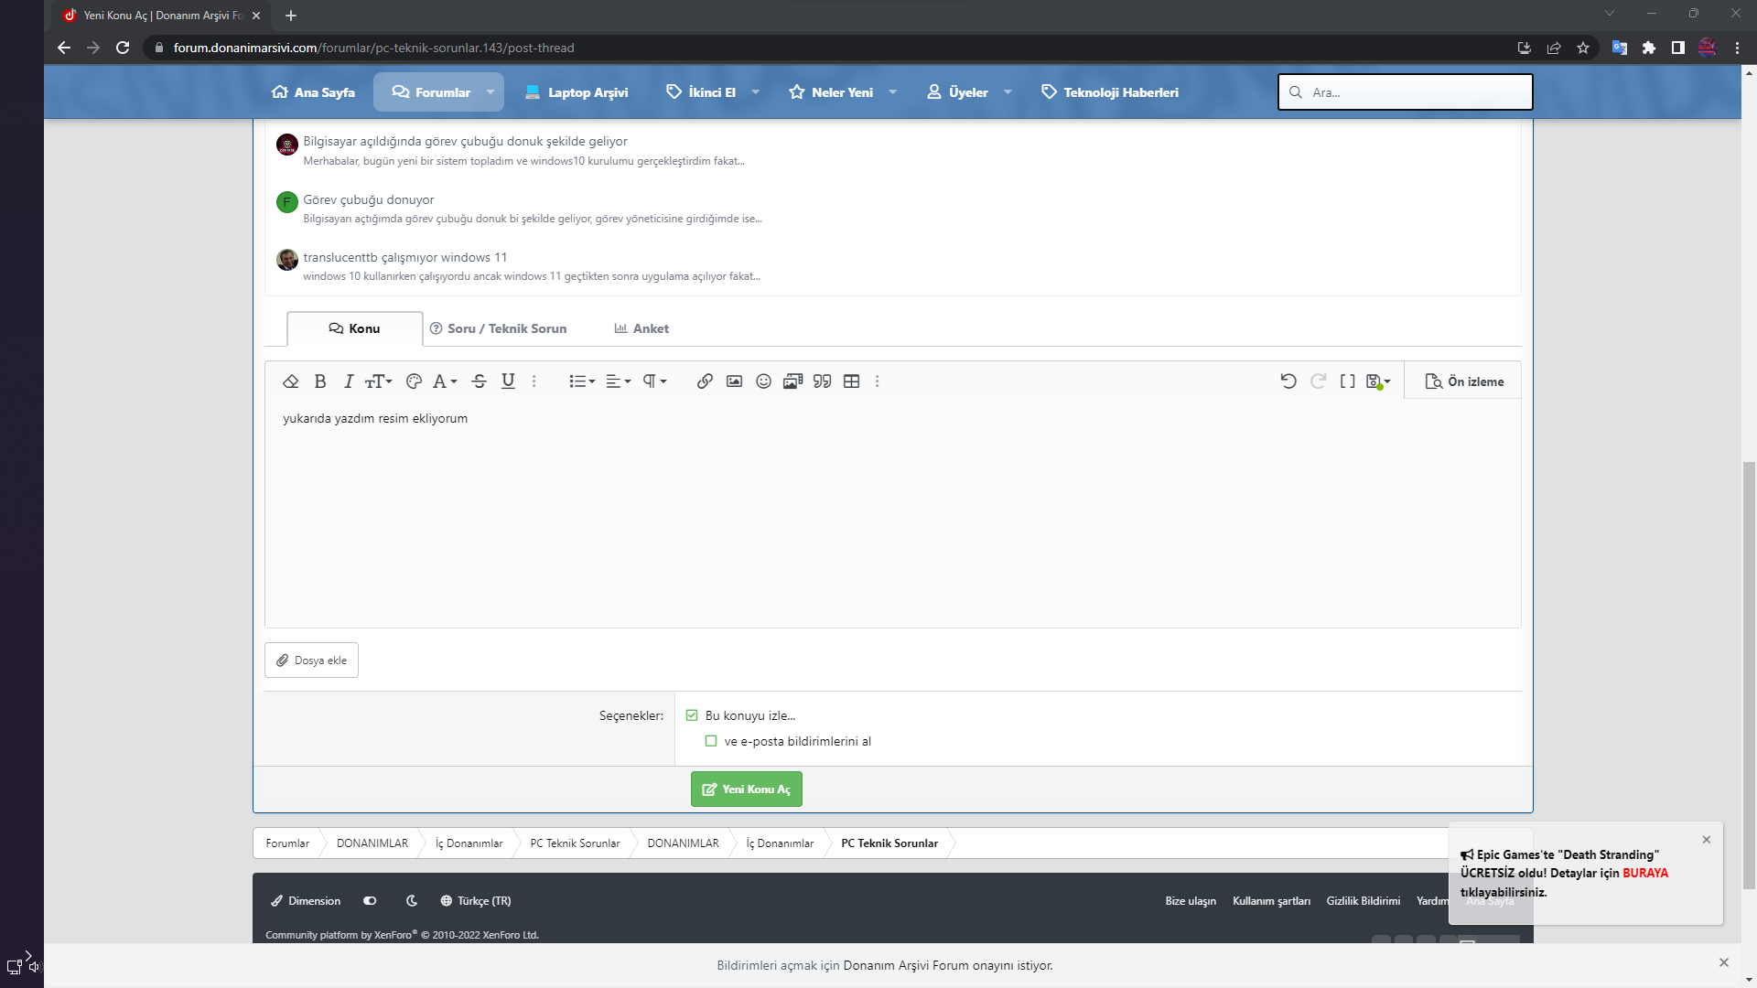The height and width of the screenshot is (988, 1757).
Task: Click the undo arrow icon
Action: pos(1288,381)
